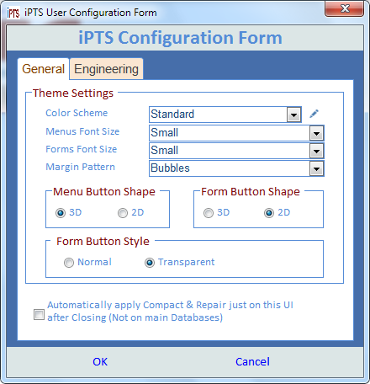Click the Theme Settings group title
This screenshot has width=370, height=384.
(x=73, y=93)
